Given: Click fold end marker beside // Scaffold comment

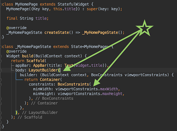Looking at the screenshot, I should pyautogui.click(x=1, y=117).
